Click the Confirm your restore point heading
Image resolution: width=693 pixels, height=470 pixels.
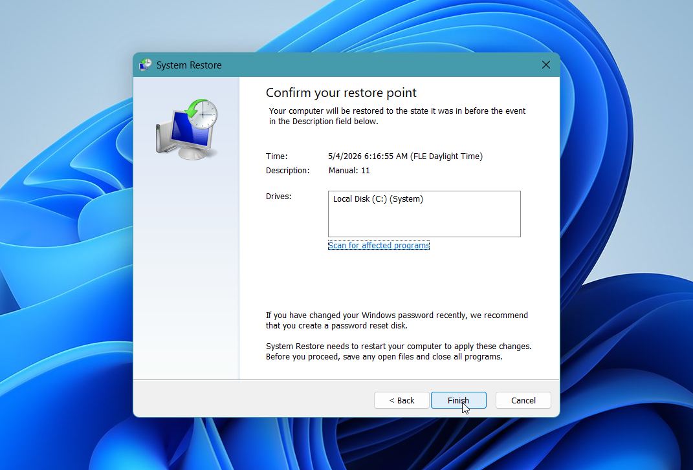point(341,92)
